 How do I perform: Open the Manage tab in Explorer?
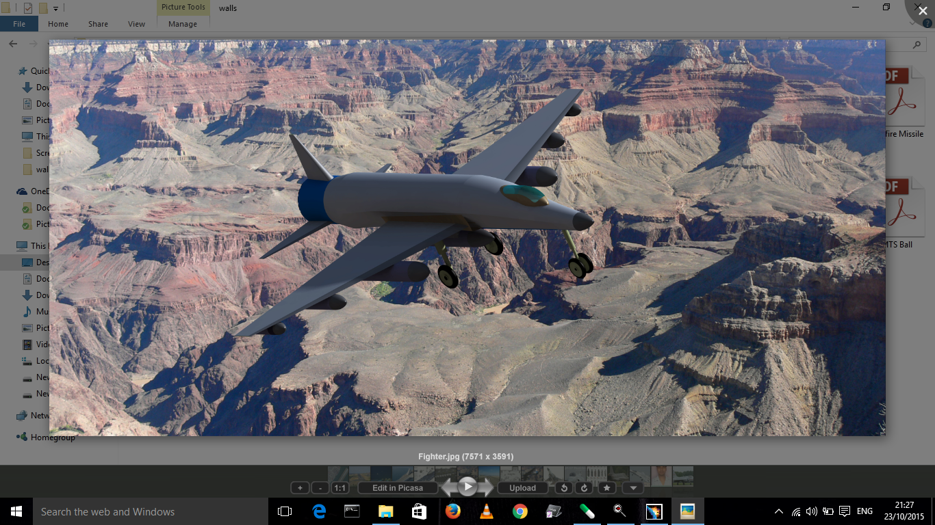183,24
